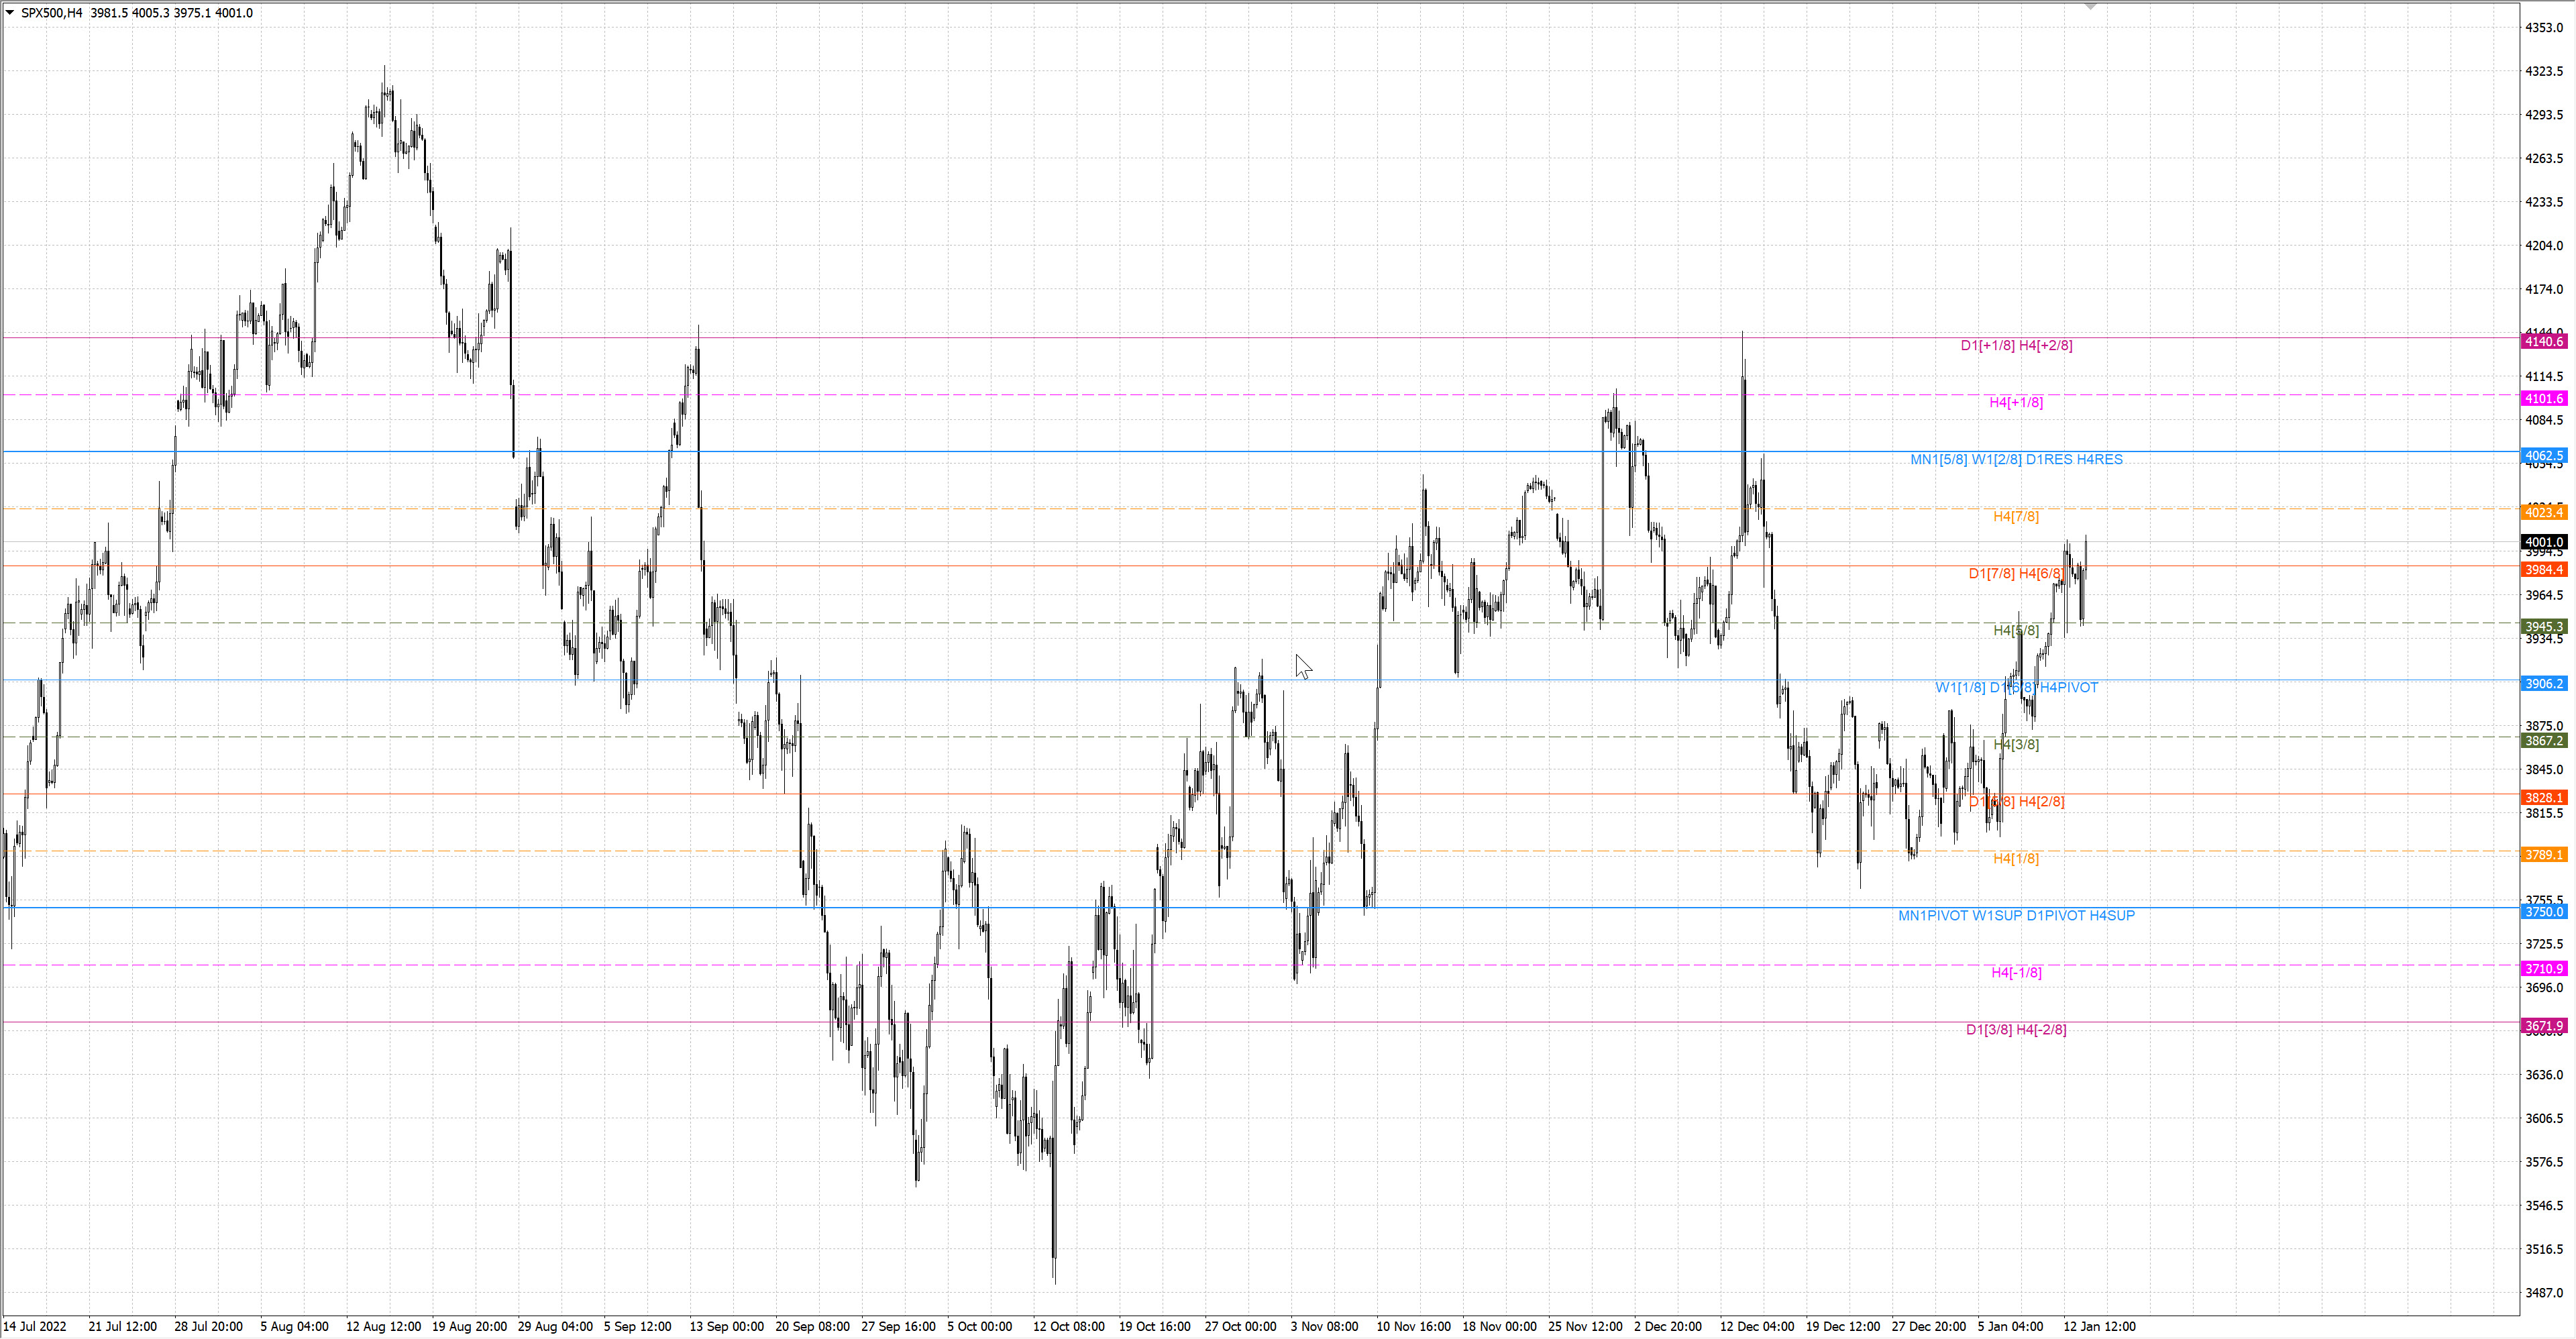Click the 28 Jul 20:00 time axis label

pos(208,1327)
